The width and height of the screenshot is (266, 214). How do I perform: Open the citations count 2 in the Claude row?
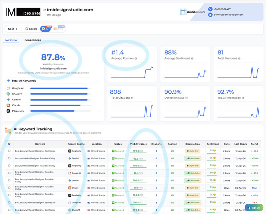tap(156, 188)
